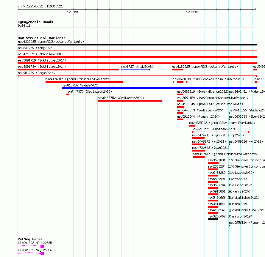Open variant nsv951779 (Dogan2014)
The width and height of the screenshot is (265, 257).
(x=37, y=73)
